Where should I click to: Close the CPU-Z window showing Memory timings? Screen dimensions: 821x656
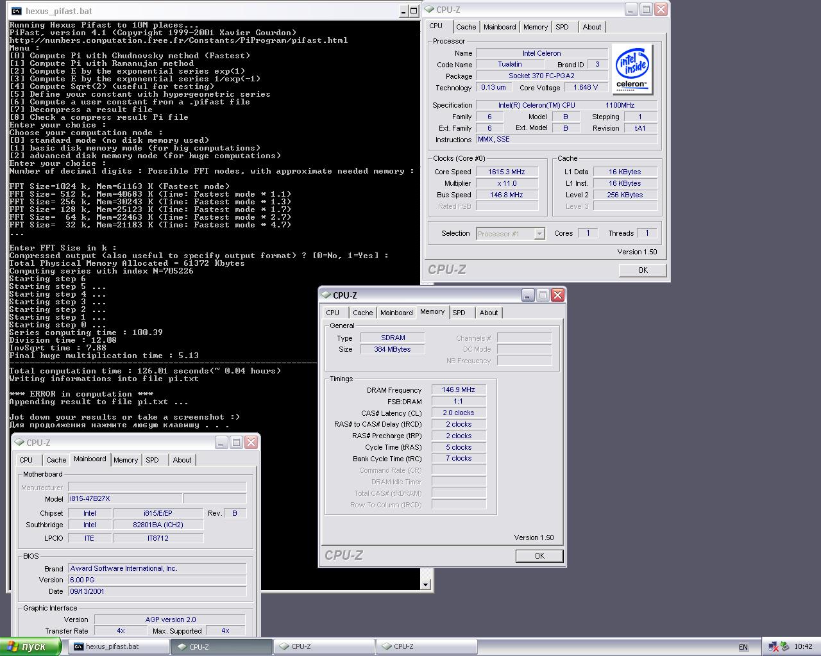click(x=557, y=295)
